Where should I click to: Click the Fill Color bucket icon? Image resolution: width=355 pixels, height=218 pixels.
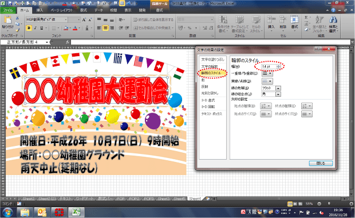tap(66, 28)
